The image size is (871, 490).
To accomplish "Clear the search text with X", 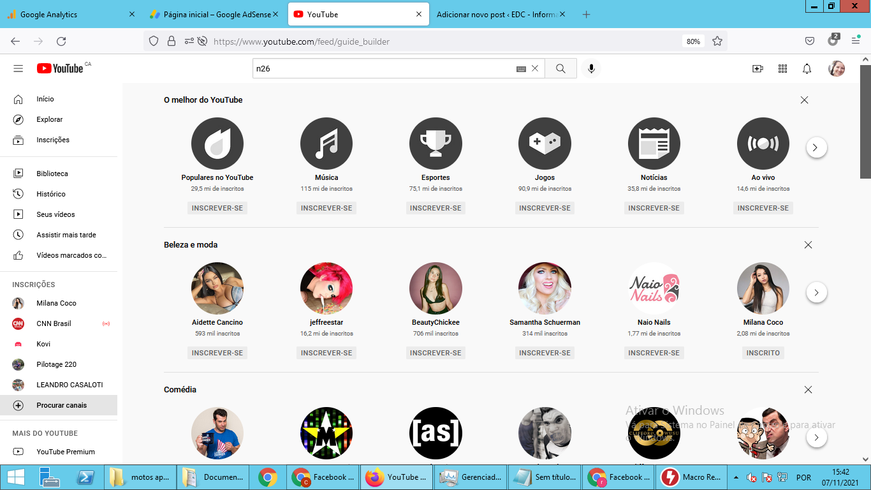I will [x=535, y=69].
